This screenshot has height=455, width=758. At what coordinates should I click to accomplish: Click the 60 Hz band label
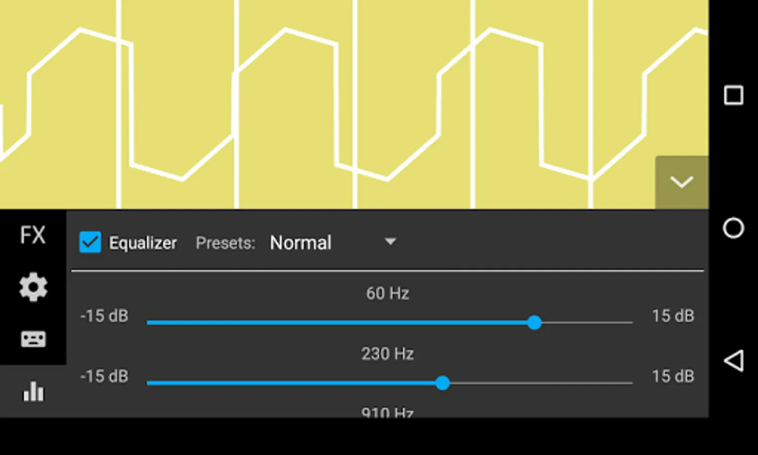387,293
